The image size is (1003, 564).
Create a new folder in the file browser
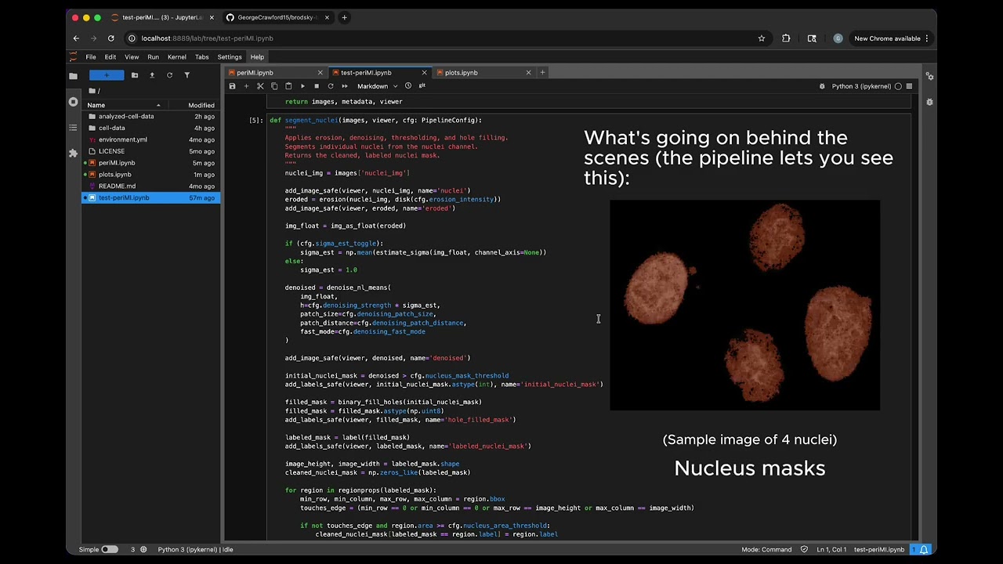pos(135,75)
